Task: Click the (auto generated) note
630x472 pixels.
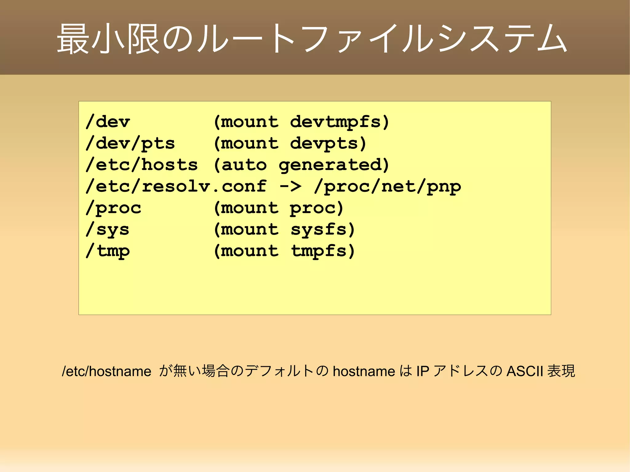Action: (x=301, y=165)
